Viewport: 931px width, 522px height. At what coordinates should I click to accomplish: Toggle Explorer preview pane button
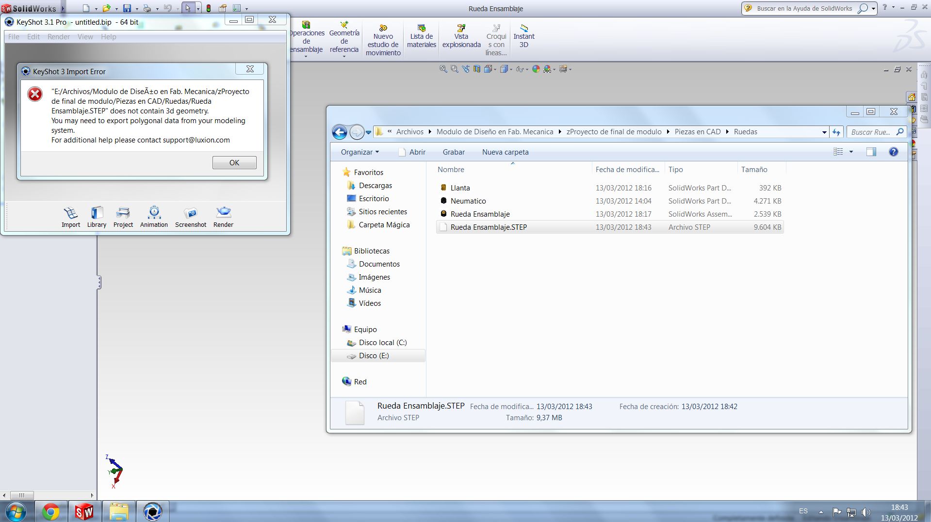pyautogui.click(x=871, y=152)
